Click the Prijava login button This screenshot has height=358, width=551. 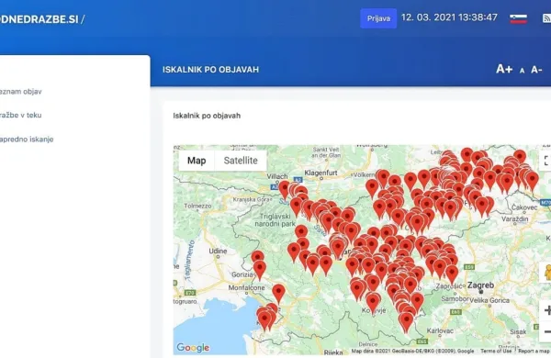click(x=378, y=18)
